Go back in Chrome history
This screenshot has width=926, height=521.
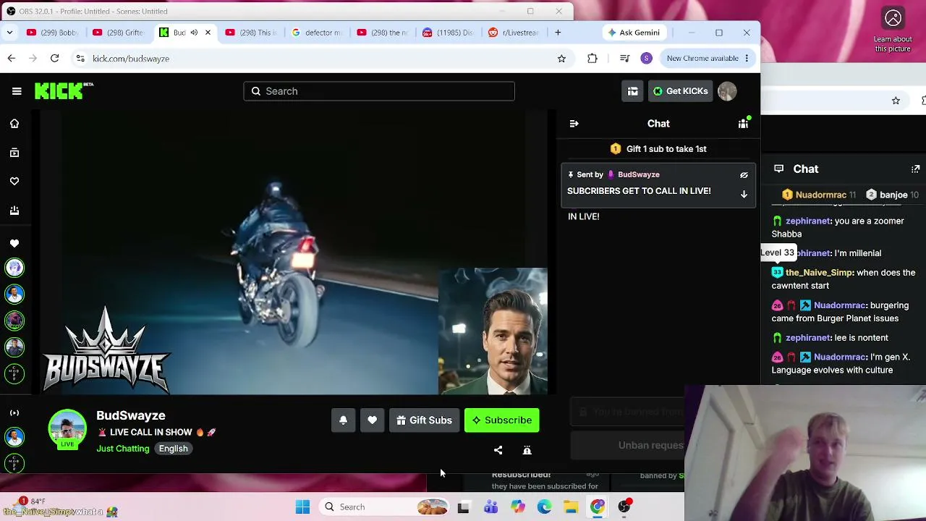(x=12, y=59)
